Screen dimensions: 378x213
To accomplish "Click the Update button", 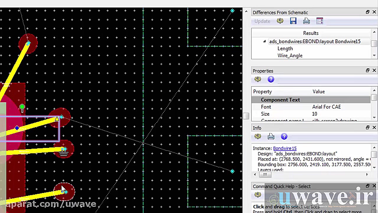I will coord(262,21).
